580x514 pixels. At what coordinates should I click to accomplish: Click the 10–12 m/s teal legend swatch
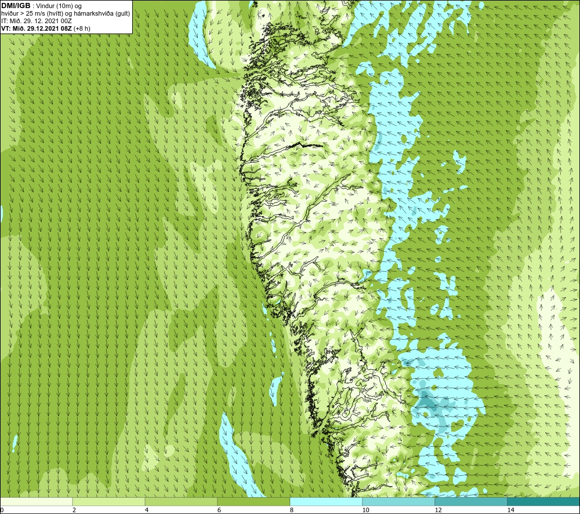tap(399, 501)
